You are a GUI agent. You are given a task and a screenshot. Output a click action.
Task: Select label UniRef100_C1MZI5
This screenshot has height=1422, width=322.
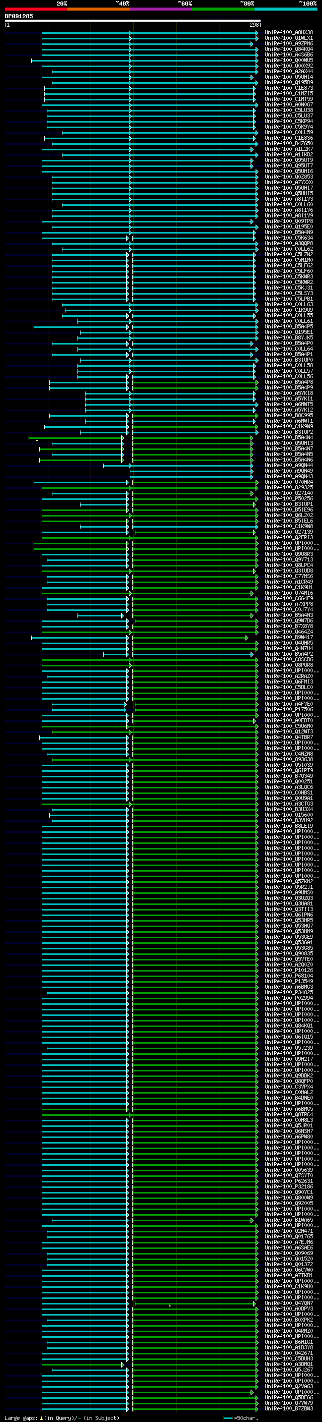[x=289, y=93]
